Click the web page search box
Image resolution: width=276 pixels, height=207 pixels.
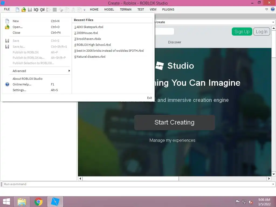pyautogui.click(x=164, y=31)
